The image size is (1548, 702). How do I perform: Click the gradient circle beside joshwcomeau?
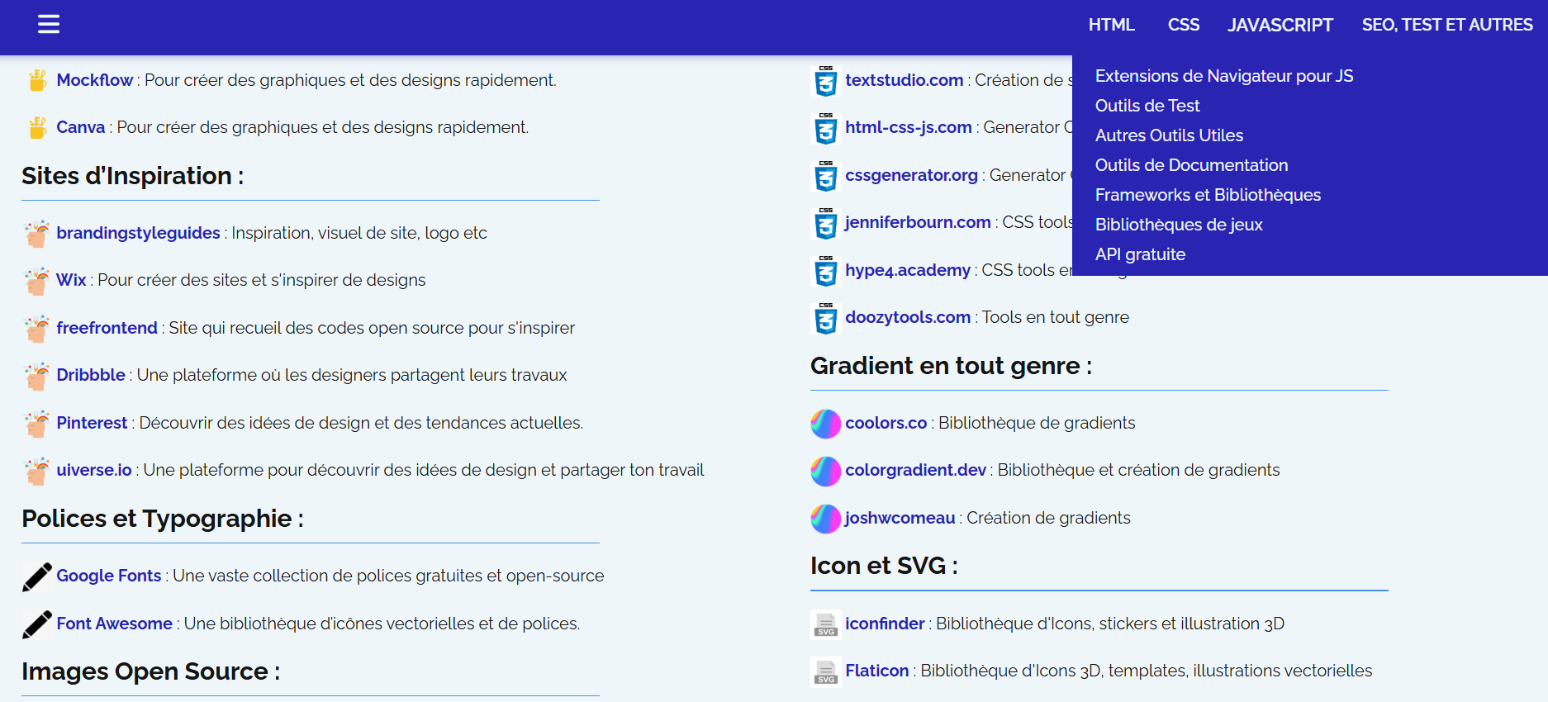(826, 519)
